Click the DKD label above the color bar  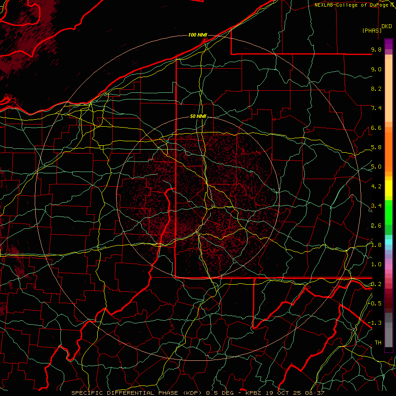387,26
